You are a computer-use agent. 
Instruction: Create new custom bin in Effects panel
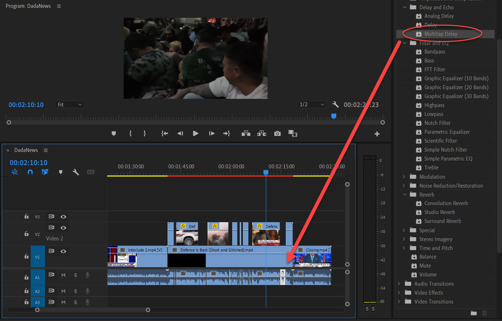pyautogui.click(x=474, y=313)
